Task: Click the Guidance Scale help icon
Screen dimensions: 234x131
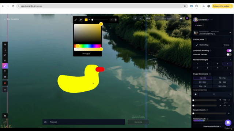Action: [207, 119]
